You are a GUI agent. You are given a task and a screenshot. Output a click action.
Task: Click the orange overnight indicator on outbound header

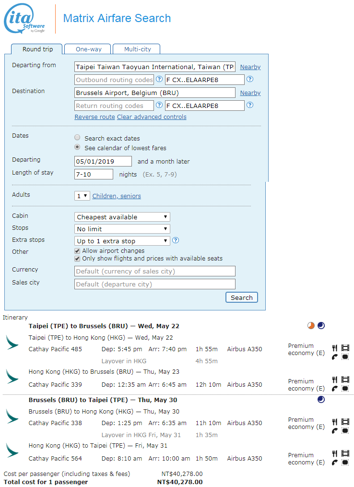(x=311, y=325)
